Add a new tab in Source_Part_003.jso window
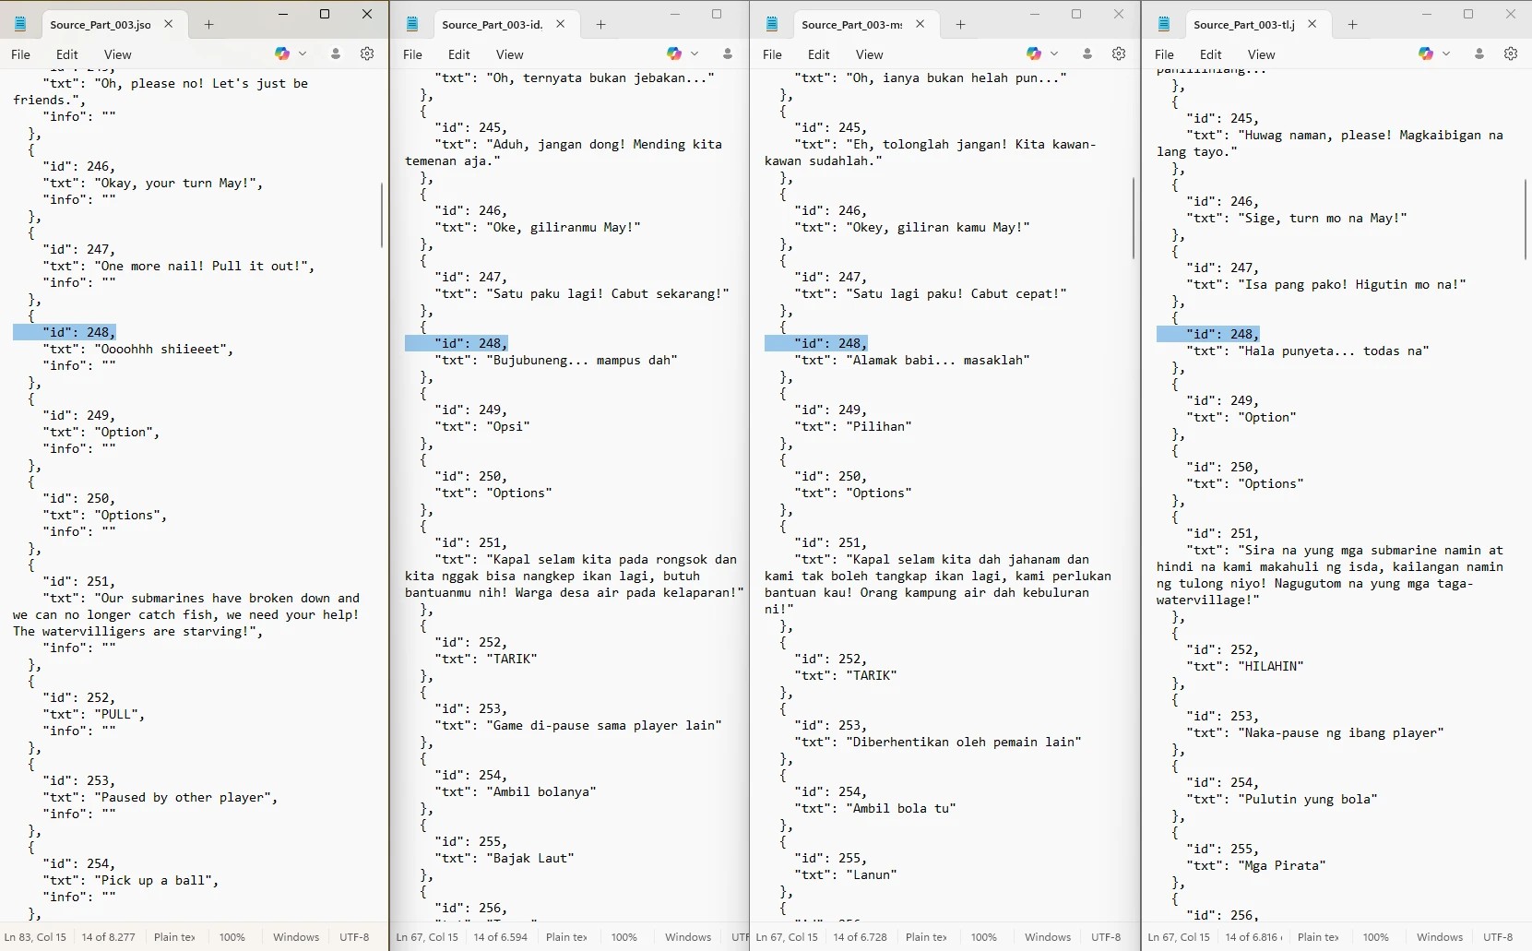Image resolution: width=1532 pixels, height=951 pixels. [208, 25]
